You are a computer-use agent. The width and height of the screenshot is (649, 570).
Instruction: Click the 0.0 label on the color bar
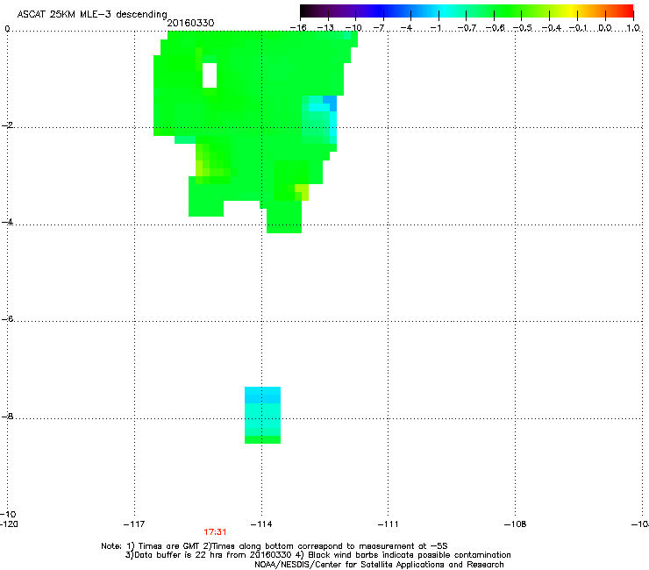pos(605,28)
